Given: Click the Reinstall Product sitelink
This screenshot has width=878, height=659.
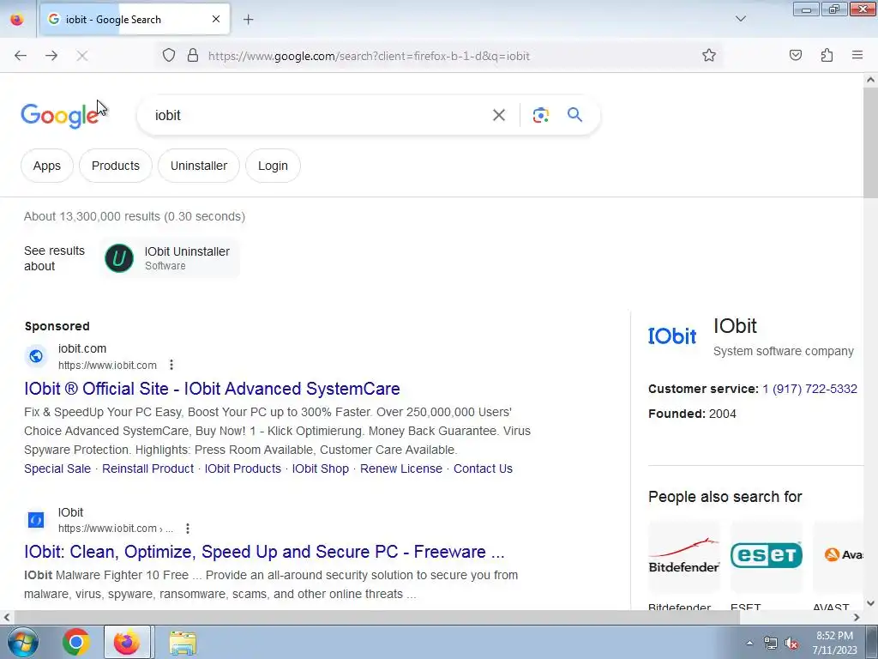Looking at the screenshot, I should coord(147,469).
